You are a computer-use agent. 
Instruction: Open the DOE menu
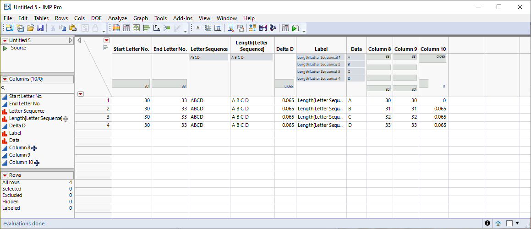pos(96,18)
